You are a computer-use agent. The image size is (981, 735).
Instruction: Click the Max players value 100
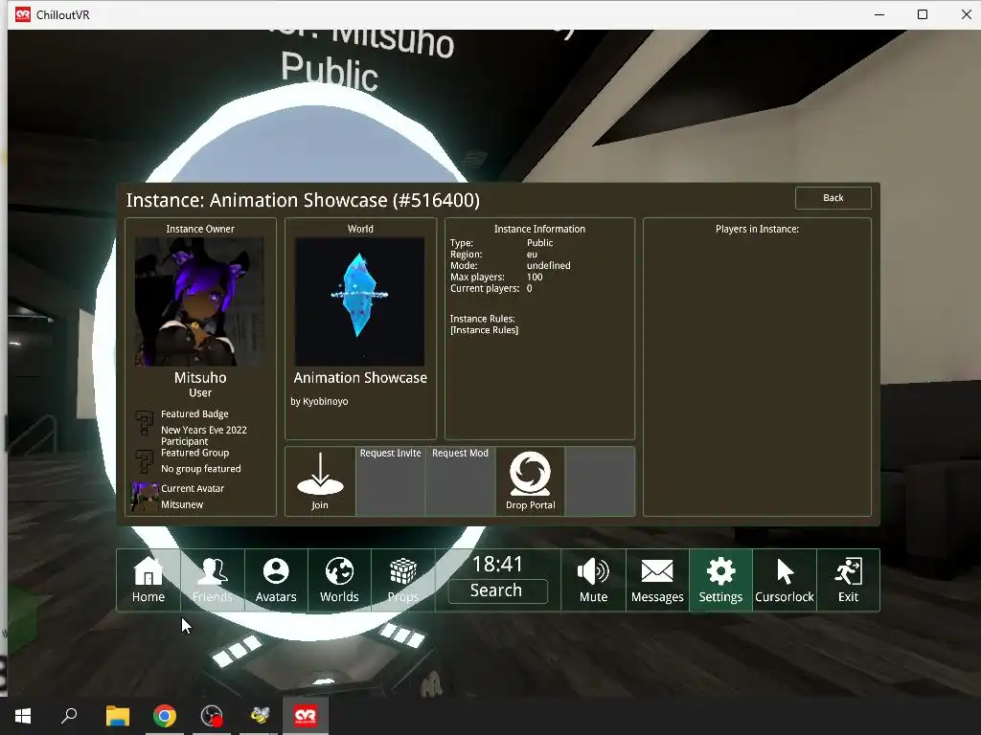pos(535,277)
